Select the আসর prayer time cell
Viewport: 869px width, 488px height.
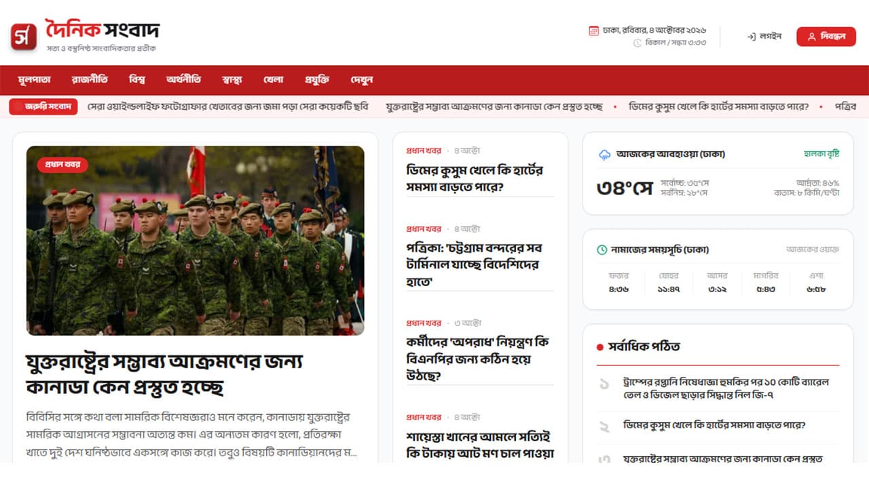pos(718,283)
